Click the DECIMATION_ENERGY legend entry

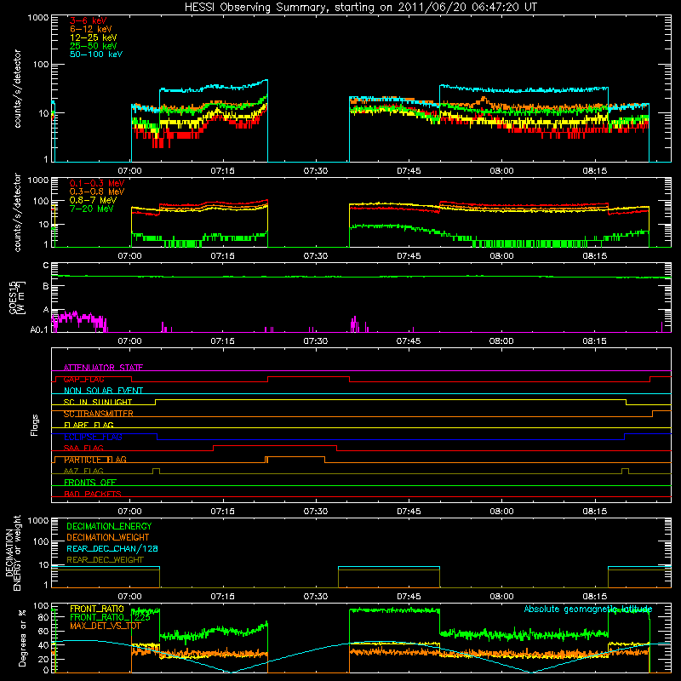pos(109,526)
